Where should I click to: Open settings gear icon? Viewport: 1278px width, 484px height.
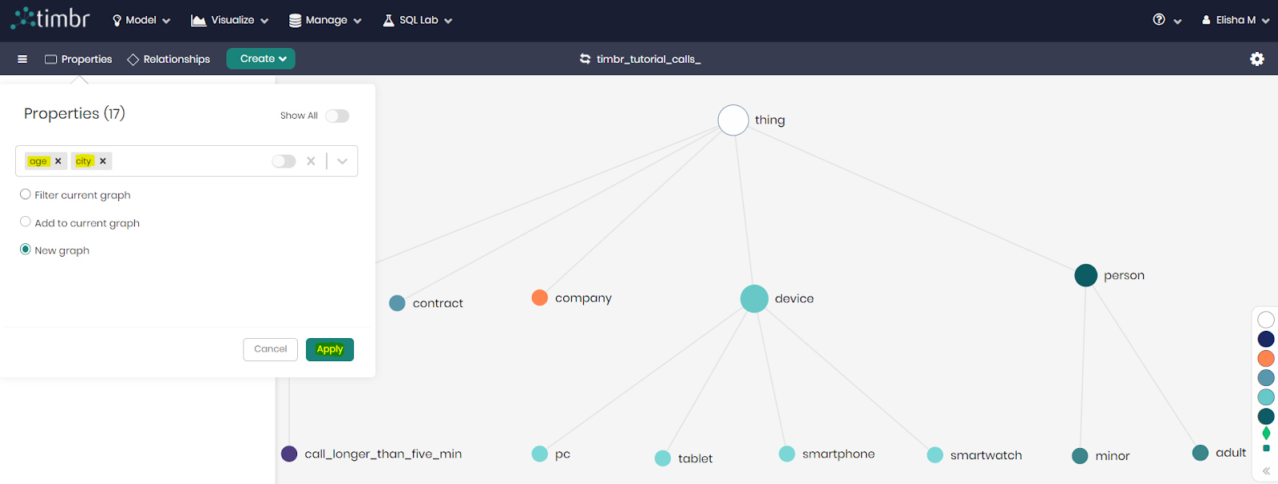point(1257,59)
